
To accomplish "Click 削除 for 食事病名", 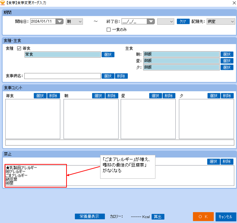I will tap(121, 76).
